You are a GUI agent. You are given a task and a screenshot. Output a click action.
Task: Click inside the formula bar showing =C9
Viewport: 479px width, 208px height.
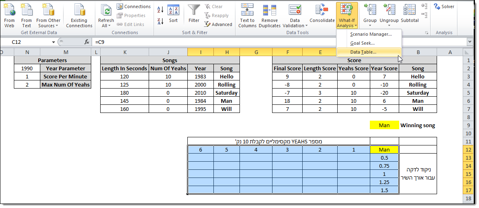tap(244, 42)
